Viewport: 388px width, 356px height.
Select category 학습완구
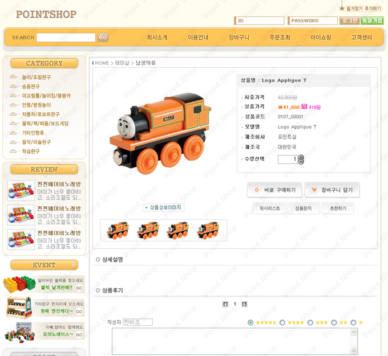point(31,151)
